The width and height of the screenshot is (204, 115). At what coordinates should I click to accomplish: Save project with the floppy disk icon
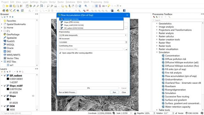[11, 6]
